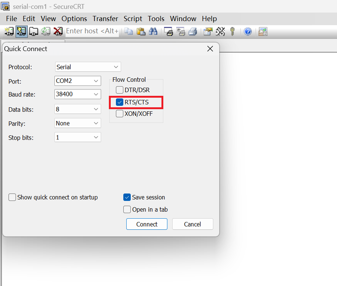Click the Cancel button
This screenshot has height=286, width=337.
click(x=193, y=224)
